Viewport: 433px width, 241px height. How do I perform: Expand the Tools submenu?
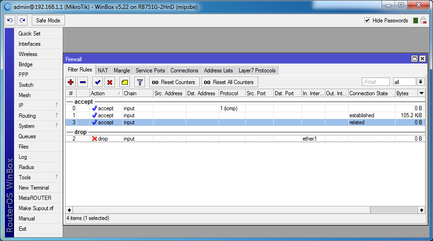point(57,177)
